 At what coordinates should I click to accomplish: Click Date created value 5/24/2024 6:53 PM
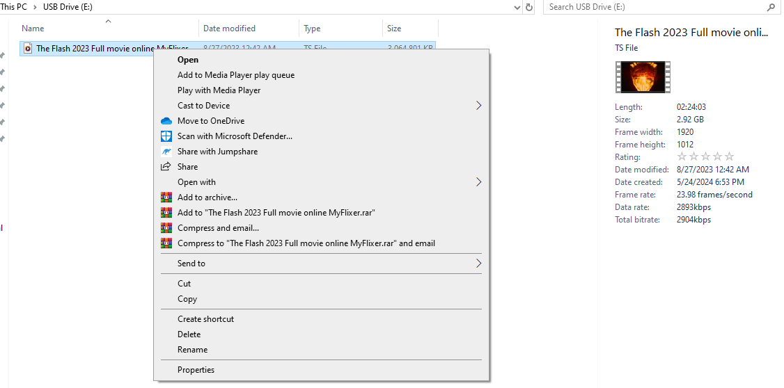pyautogui.click(x=710, y=182)
